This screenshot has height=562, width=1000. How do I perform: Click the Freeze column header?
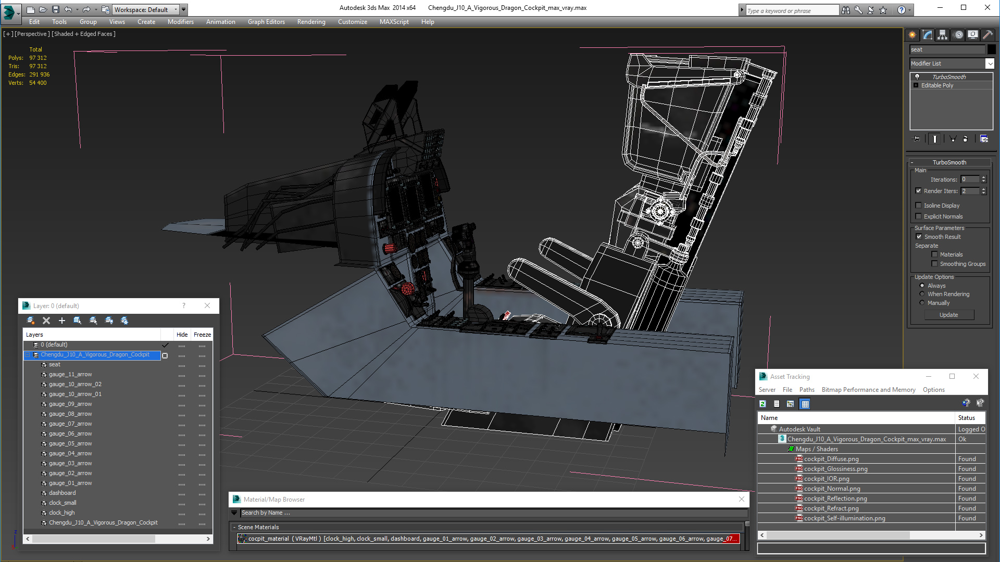click(202, 335)
